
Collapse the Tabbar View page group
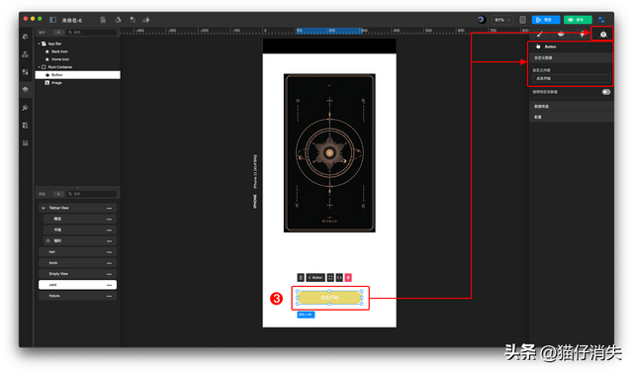coord(44,208)
